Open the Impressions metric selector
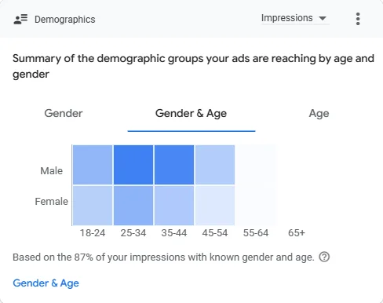The height and width of the screenshot is (303, 383). (295, 18)
